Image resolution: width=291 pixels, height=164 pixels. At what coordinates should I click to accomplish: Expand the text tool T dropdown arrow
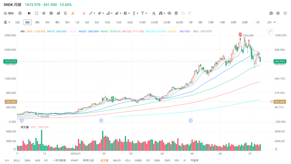pyautogui.click(x=146, y=13)
